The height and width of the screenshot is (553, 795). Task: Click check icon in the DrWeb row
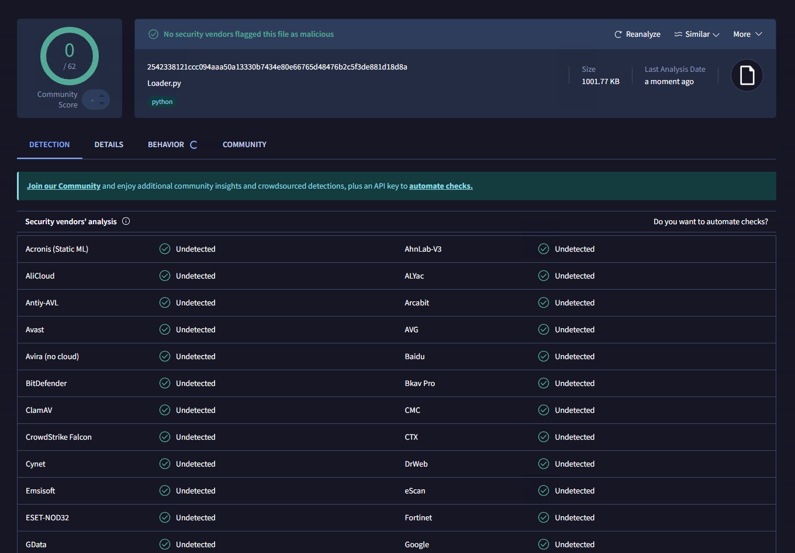pyautogui.click(x=544, y=464)
